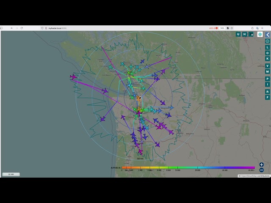Toggle the L labels button
271x203 pixels.
(x=268, y=47)
